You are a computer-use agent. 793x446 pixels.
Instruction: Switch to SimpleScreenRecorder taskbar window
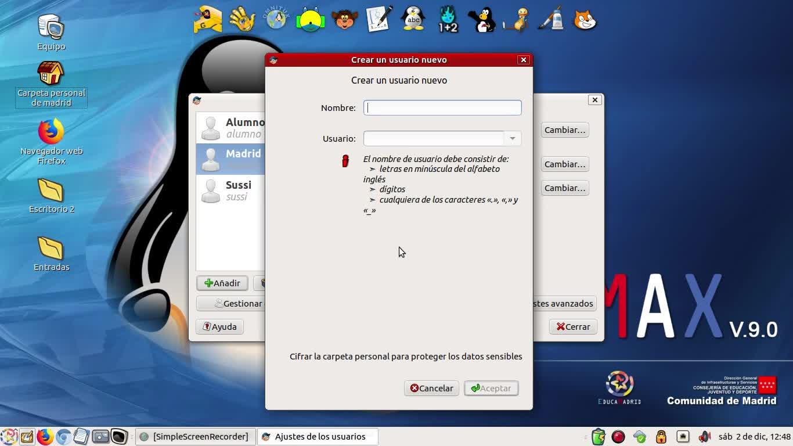coord(195,437)
